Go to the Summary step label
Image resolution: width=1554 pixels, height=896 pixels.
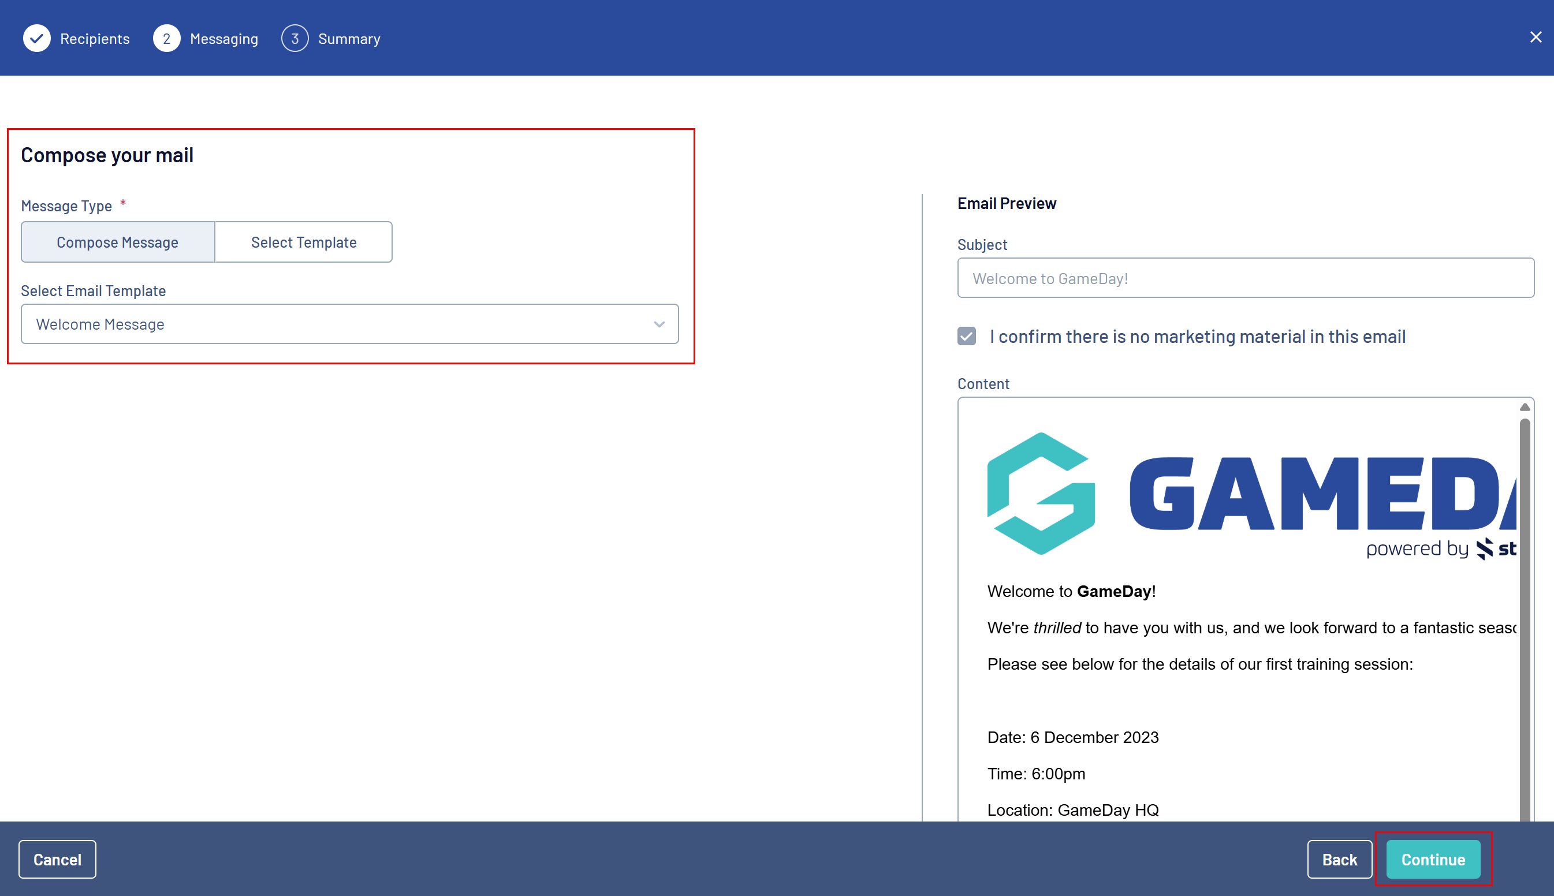(x=349, y=39)
